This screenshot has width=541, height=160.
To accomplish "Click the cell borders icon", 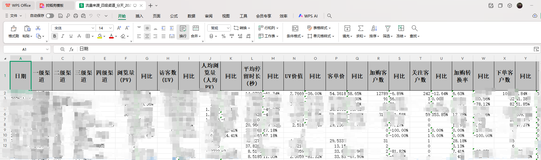I will 88,36.
